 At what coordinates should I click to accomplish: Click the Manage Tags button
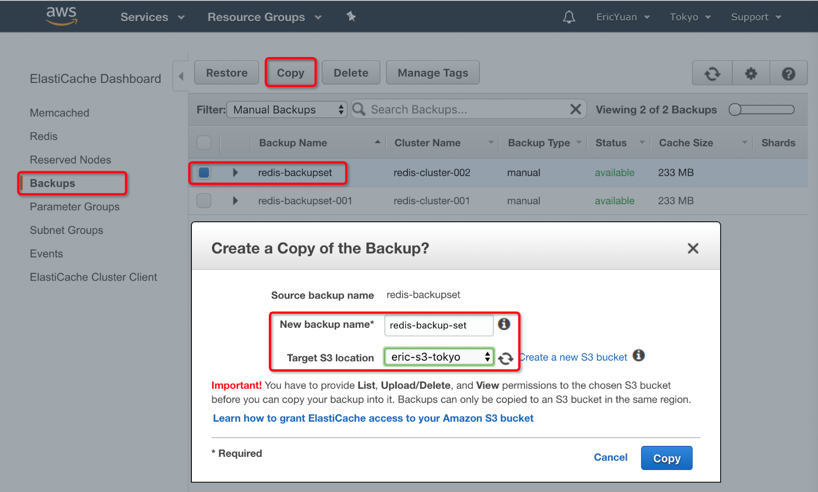pyautogui.click(x=433, y=73)
